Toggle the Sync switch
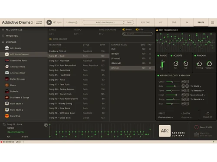The width and height of the screenshot is (217, 162). pos(55,22)
